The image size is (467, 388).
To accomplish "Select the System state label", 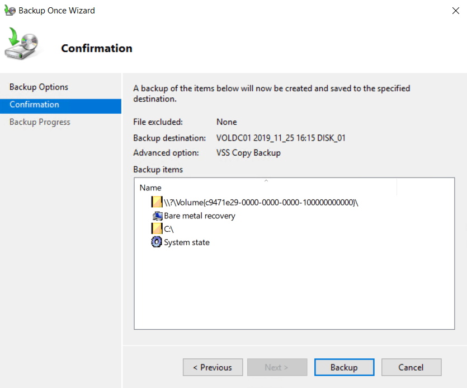I will (x=187, y=242).
